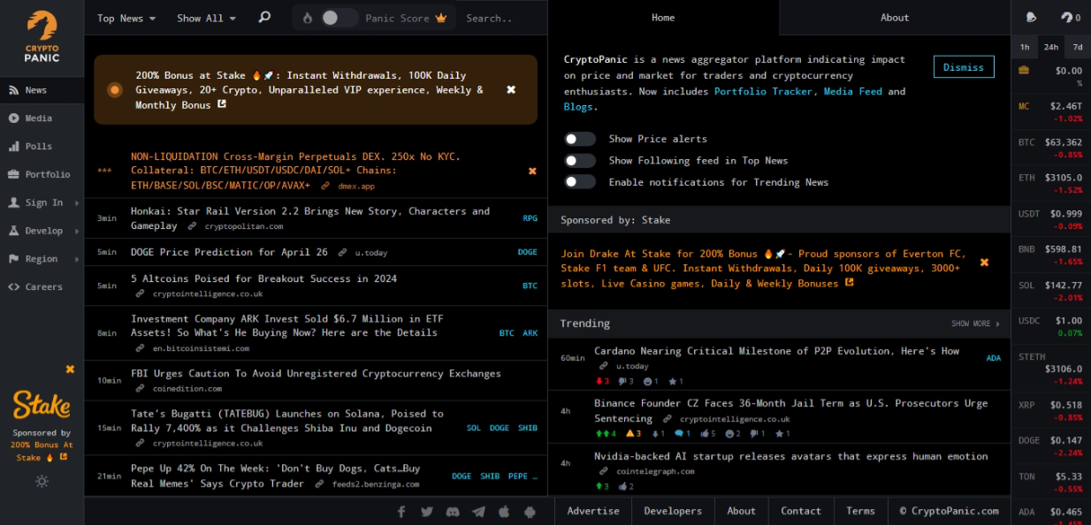
Task: Open the Top News dropdown
Action: pyautogui.click(x=126, y=18)
